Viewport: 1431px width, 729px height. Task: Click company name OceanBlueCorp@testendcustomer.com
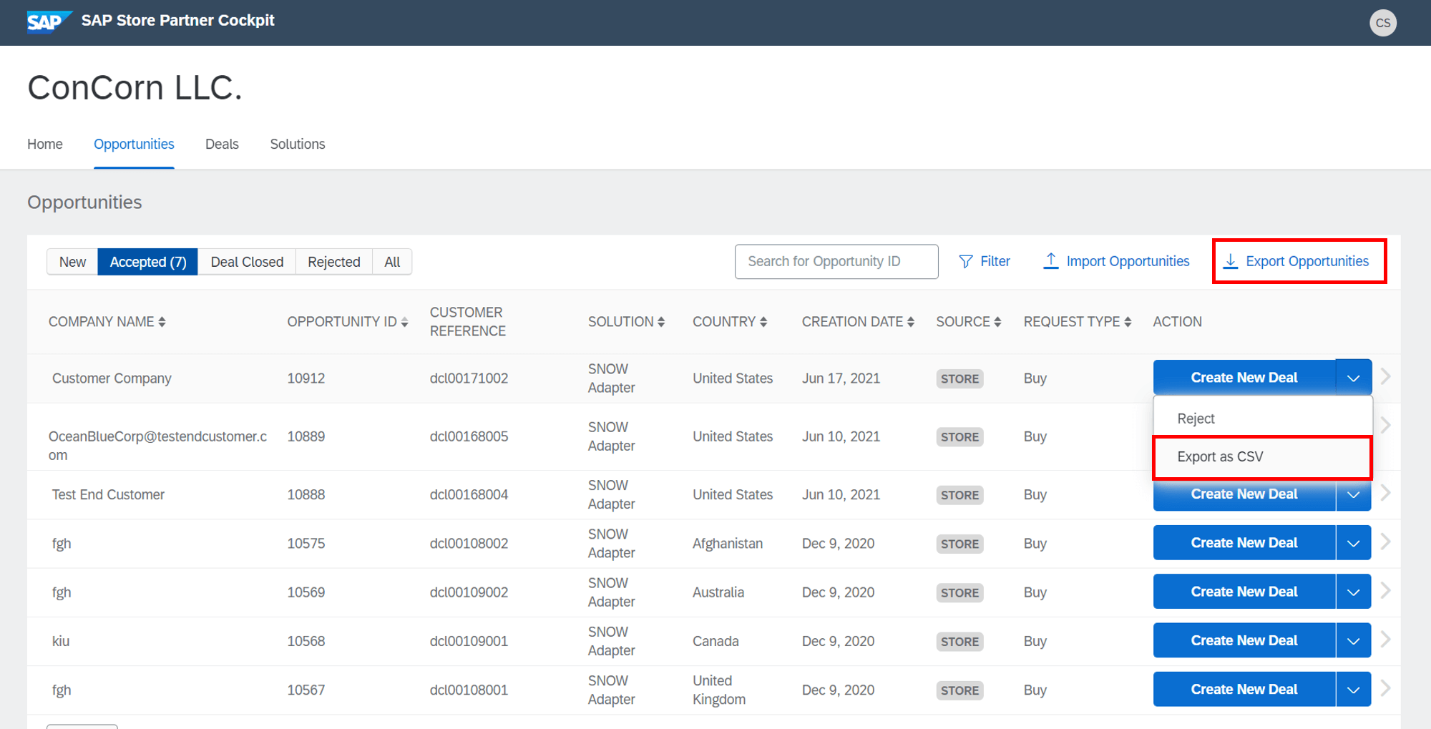157,446
